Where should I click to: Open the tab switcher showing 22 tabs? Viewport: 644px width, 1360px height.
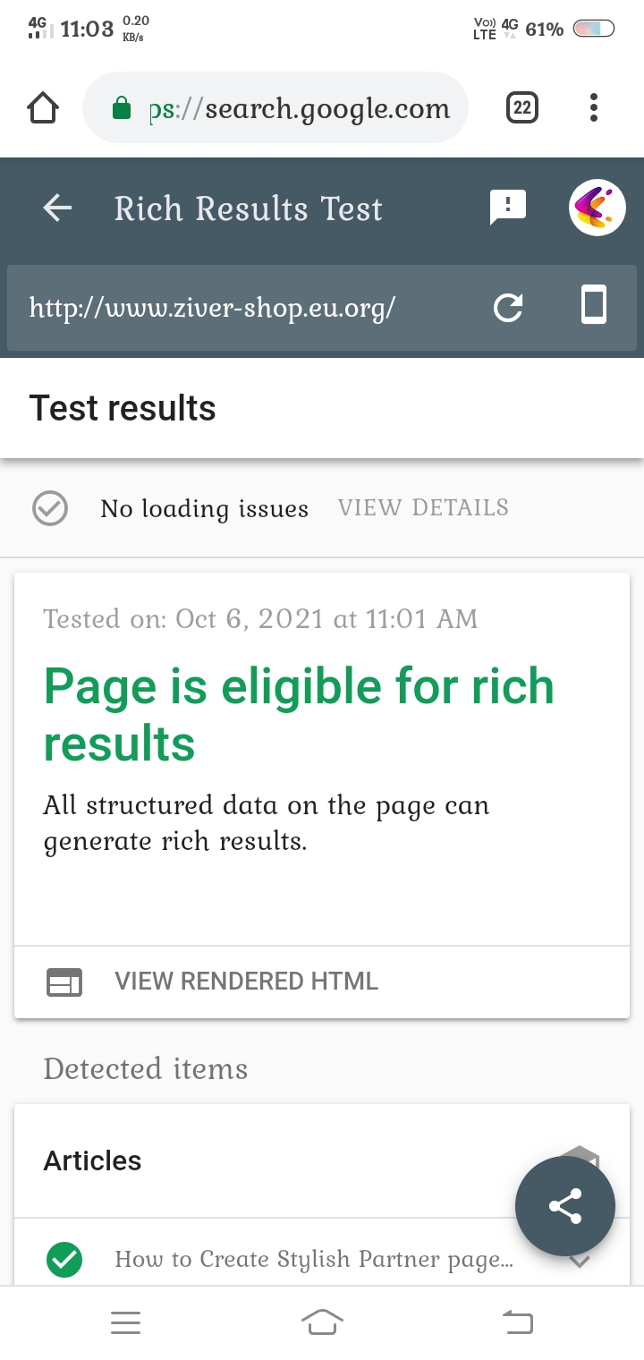click(522, 108)
